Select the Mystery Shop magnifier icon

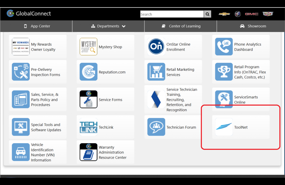coord(89,47)
